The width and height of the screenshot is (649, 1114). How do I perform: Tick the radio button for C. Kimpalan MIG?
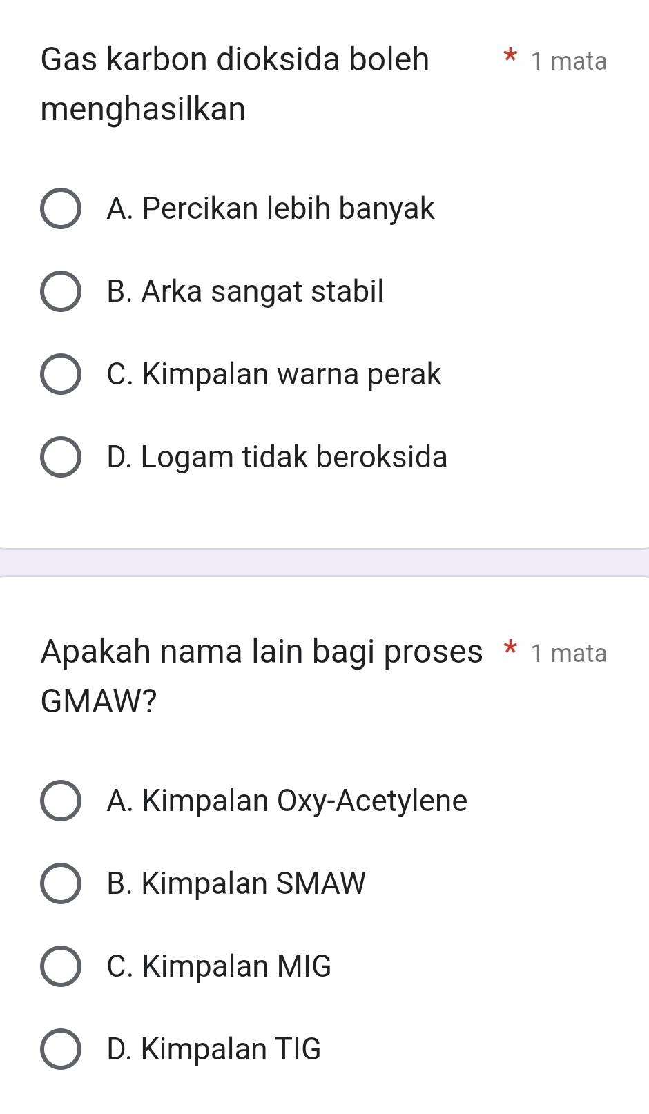(x=61, y=966)
